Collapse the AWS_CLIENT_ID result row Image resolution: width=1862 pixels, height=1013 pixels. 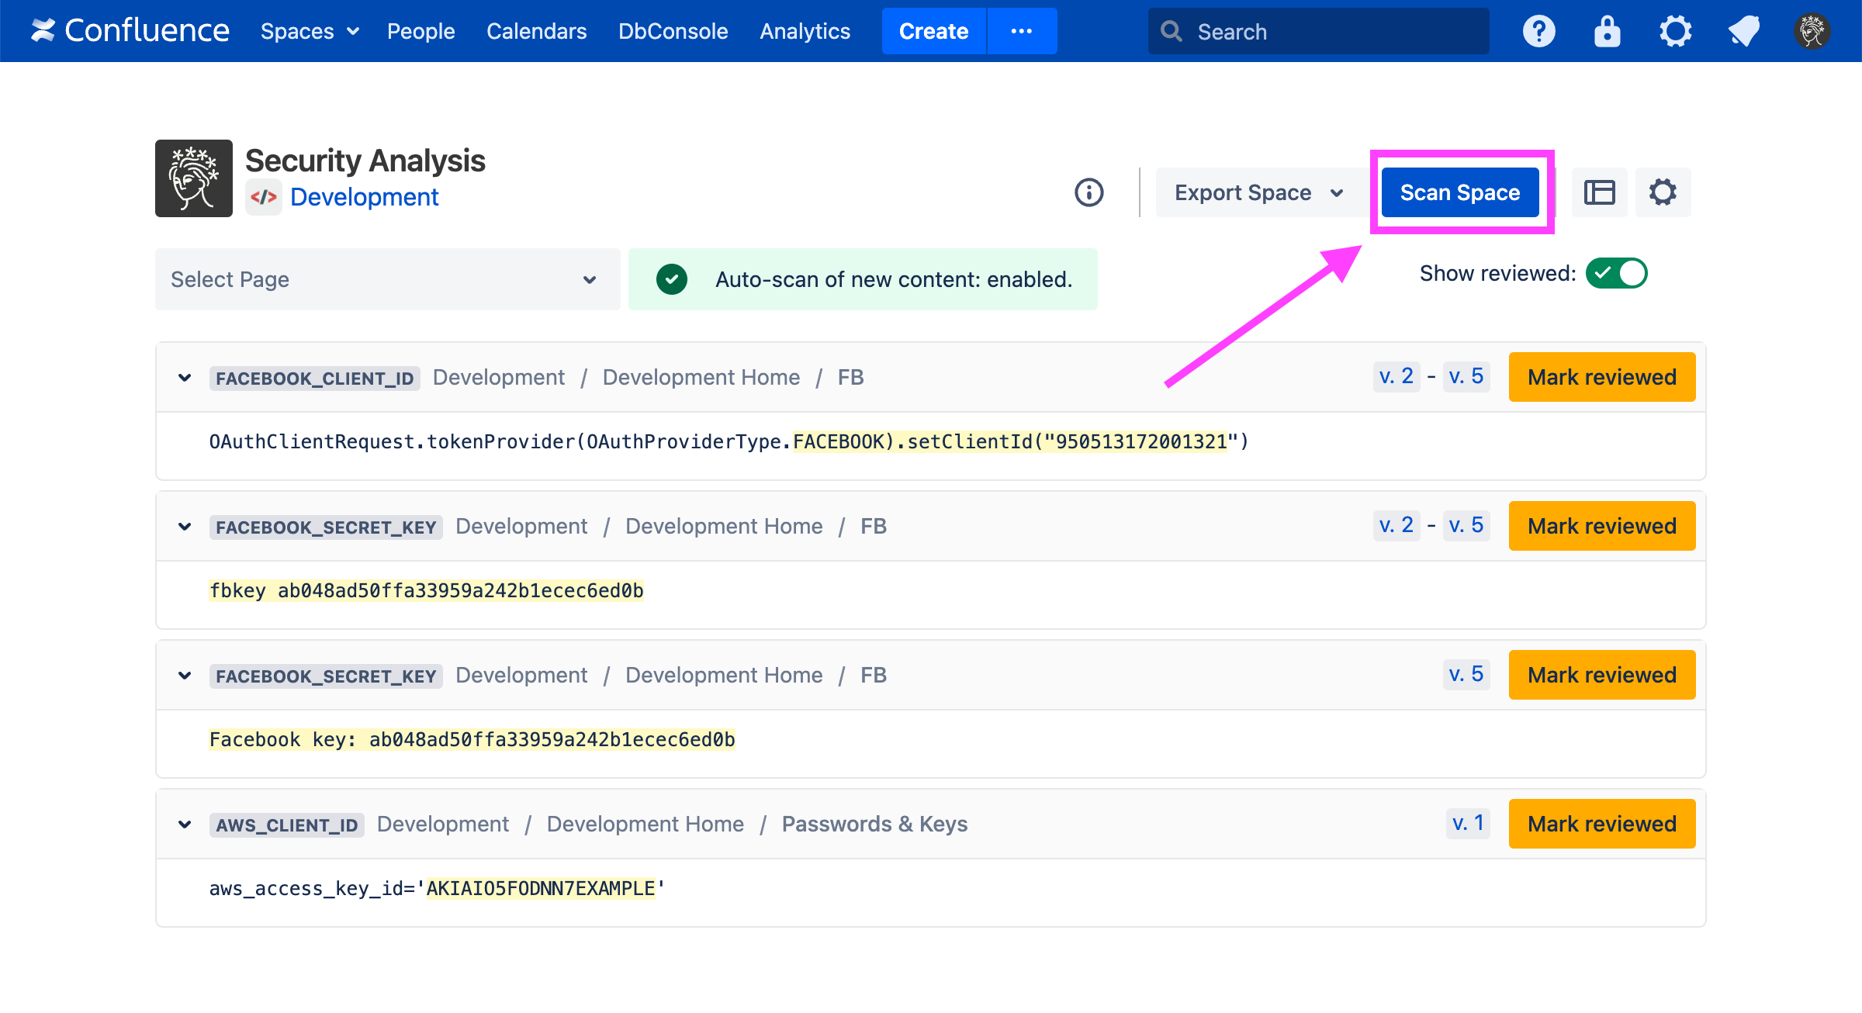point(185,825)
